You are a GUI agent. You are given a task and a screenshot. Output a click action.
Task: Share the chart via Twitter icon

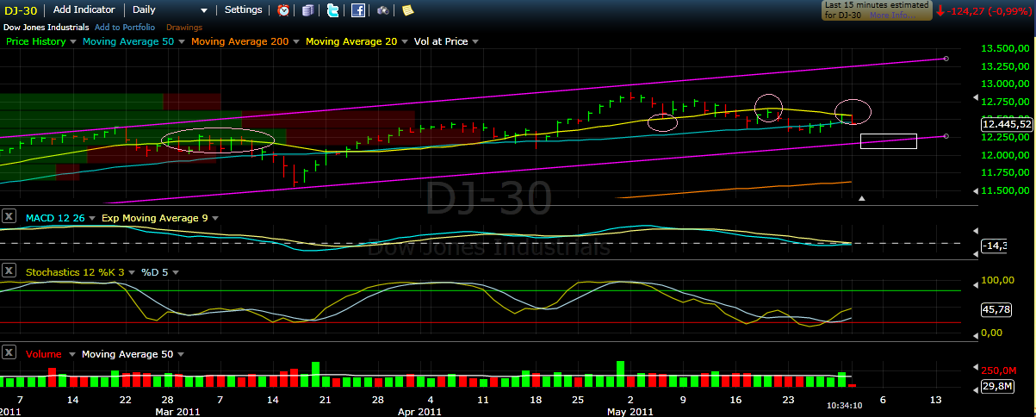(x=332, y=10)
